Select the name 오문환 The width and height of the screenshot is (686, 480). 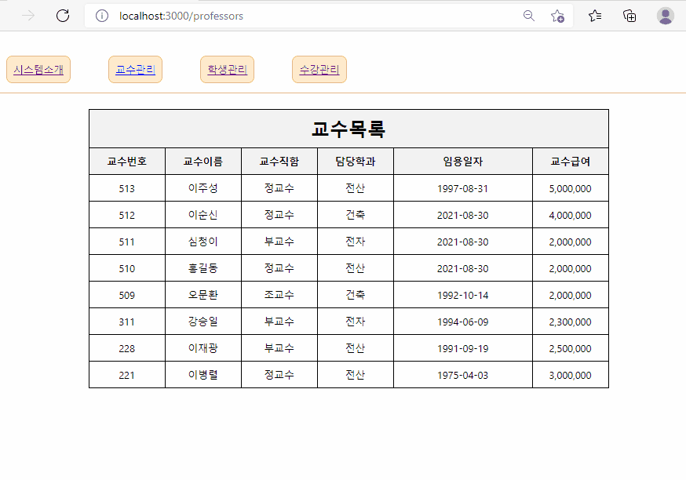pyautogui.click(x=203, y=295)
